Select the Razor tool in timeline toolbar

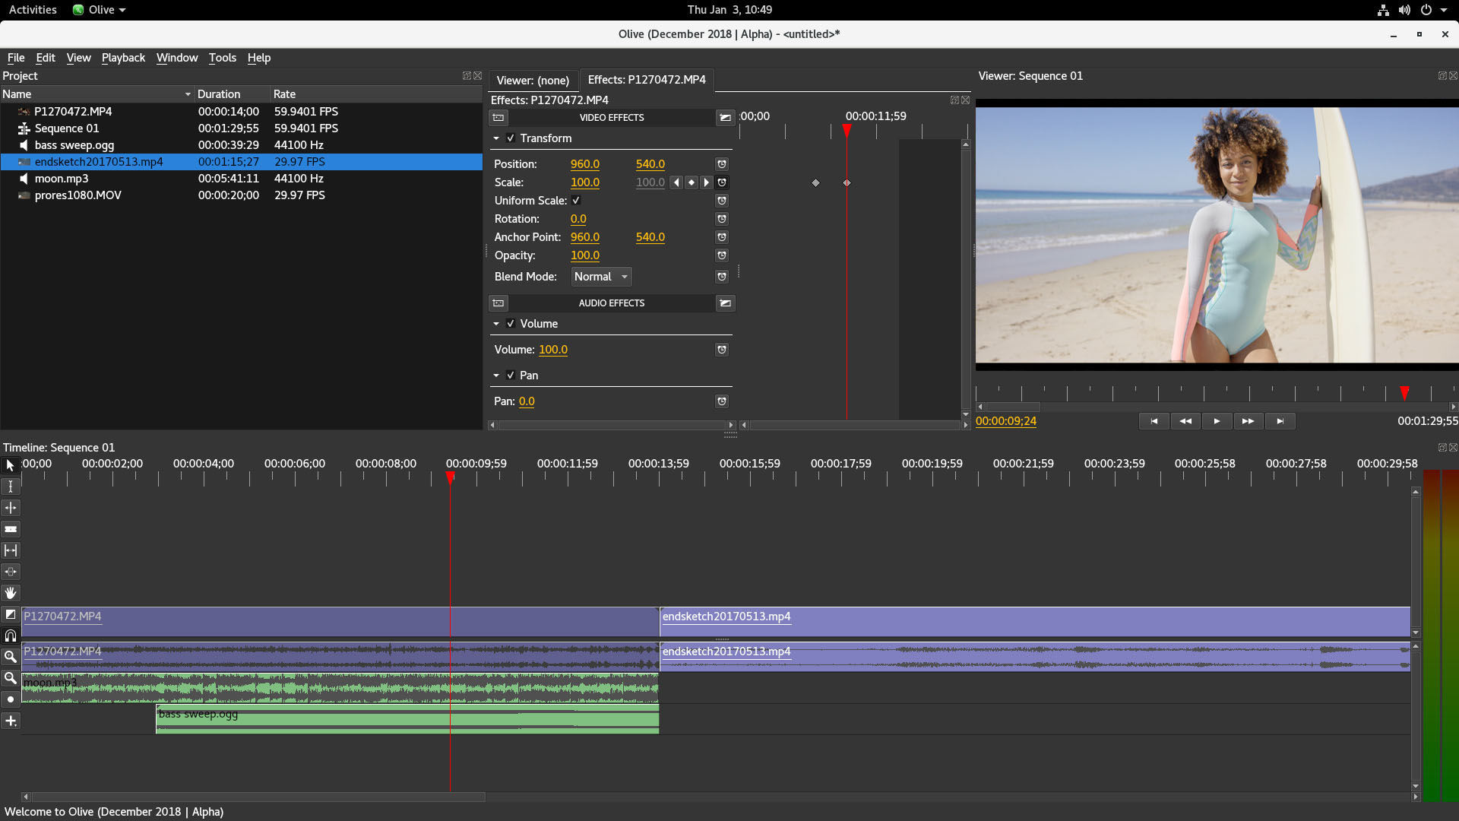(11, 529)
